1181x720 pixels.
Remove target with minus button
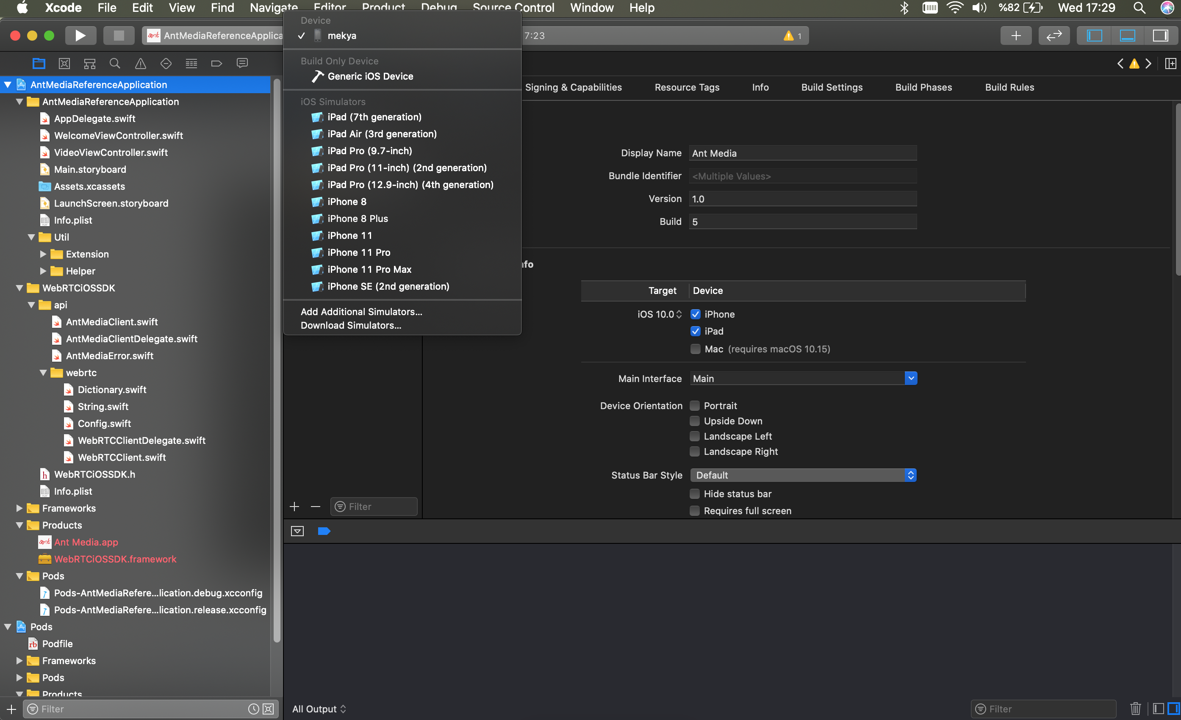click(315, 506)
